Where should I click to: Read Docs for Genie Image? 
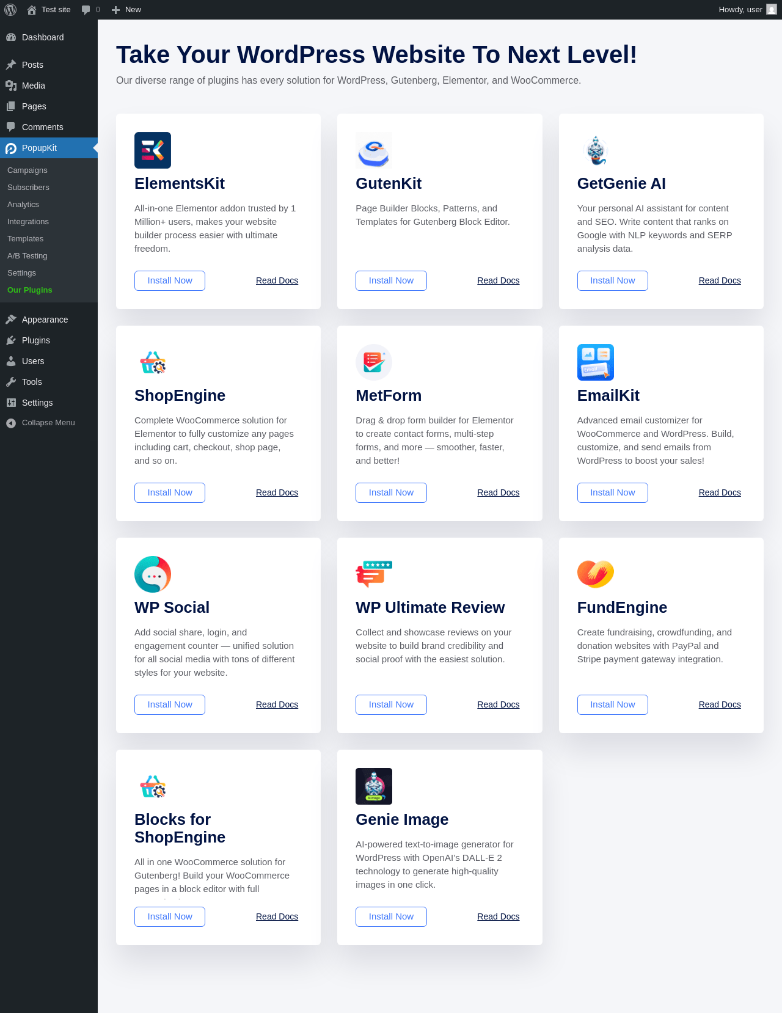point(499,916)
